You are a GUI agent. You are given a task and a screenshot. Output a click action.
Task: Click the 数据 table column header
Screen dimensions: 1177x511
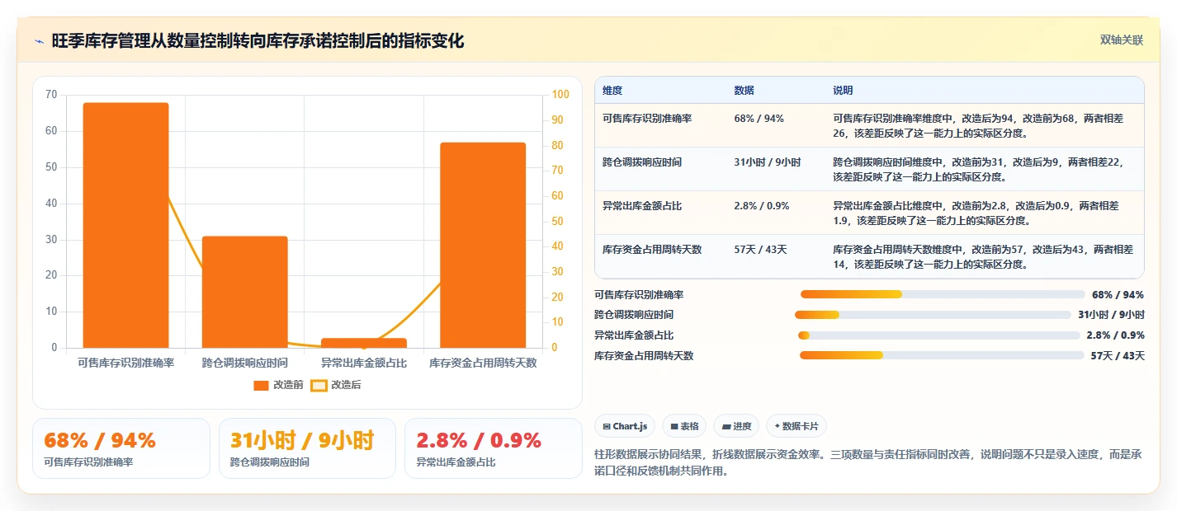(x=744, y=91)
